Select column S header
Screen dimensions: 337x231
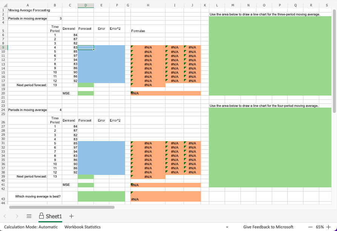327,5
